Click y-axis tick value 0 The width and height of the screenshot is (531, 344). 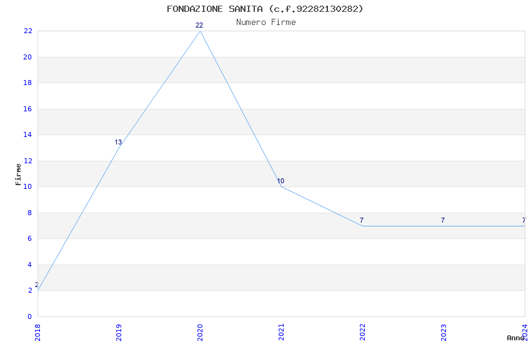coord(30,316)
